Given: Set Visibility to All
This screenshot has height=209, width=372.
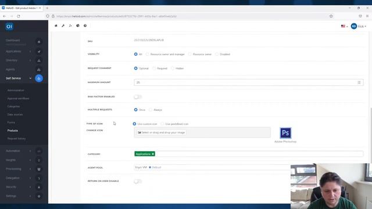Looking at the screenshot, I should [x=135, y=54].
